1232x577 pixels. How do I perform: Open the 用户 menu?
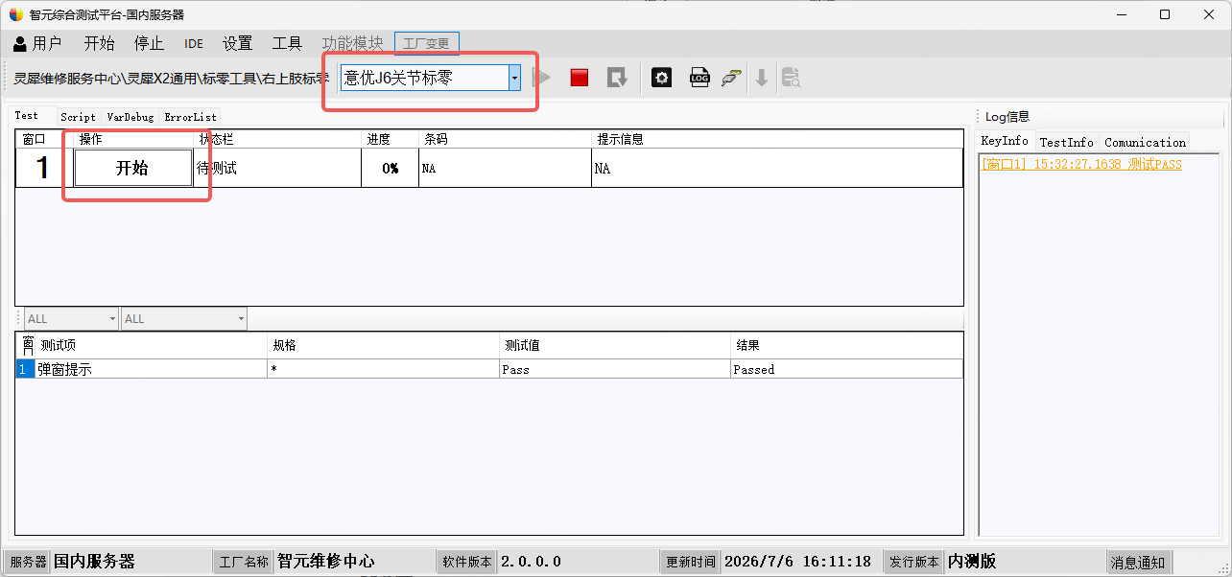[x=37, y=43]
